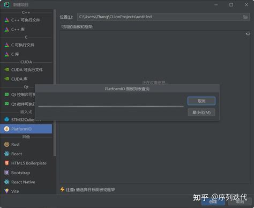Minimize the PlatformIO progress dialog
Viewport: 254px width, 208px height.
(x=201, y=112)
